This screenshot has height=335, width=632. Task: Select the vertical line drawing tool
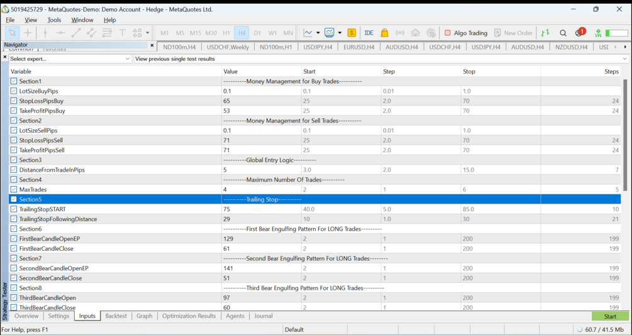pos(45,33)
